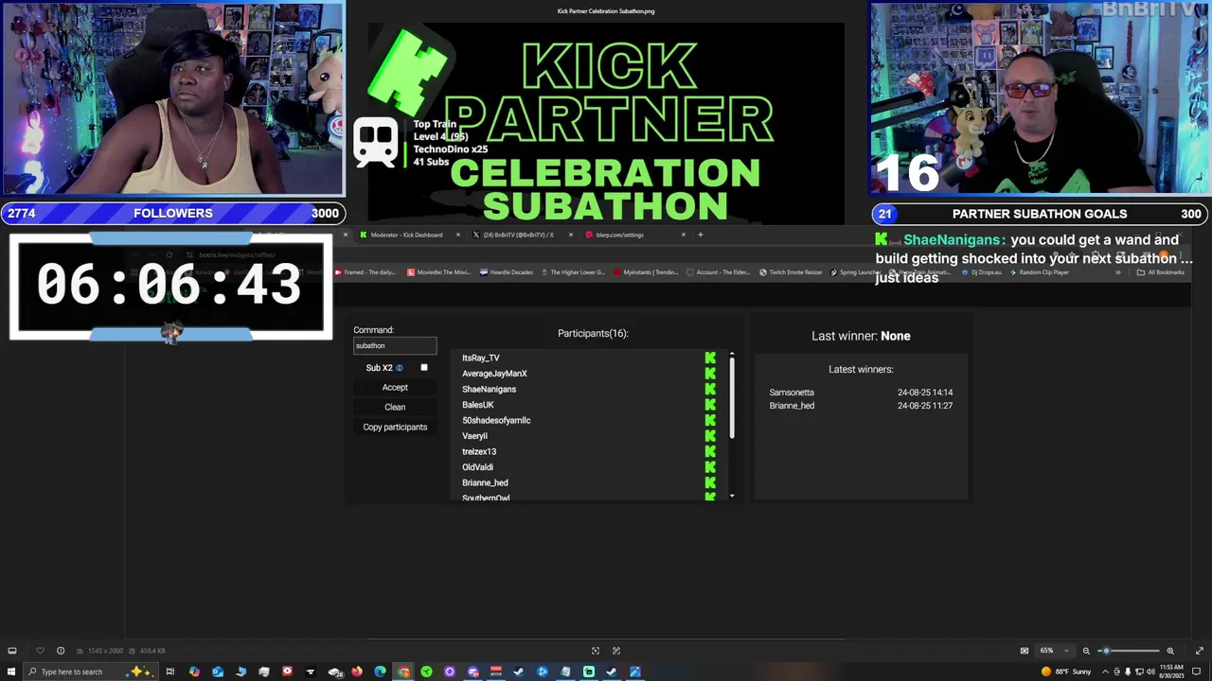Switch to blerp.com/settings browser tab
This screenshot has height=681, width=1212.
coord(619,235)
